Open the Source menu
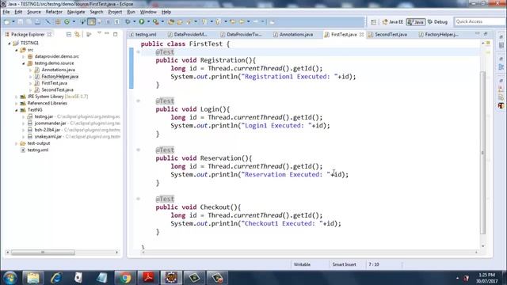507x285 pixels. [x=34, y=12]
